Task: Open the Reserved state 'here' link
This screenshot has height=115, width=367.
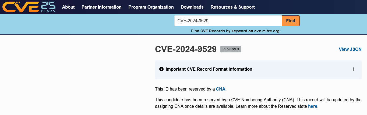Action: [313, 106]
